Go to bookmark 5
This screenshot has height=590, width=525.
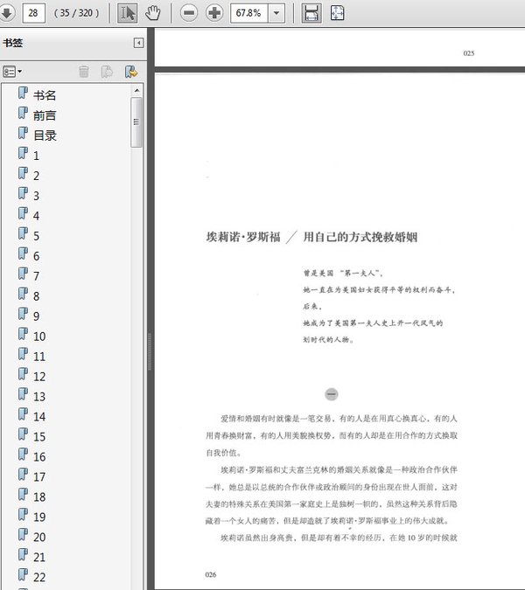pyautogui.click(x=36, y=236)
